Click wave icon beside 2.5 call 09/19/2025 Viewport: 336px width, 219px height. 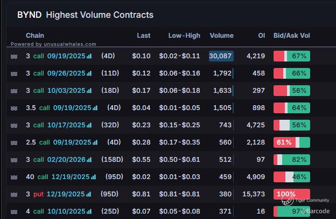pyautogui.click(x=15, y=142)
